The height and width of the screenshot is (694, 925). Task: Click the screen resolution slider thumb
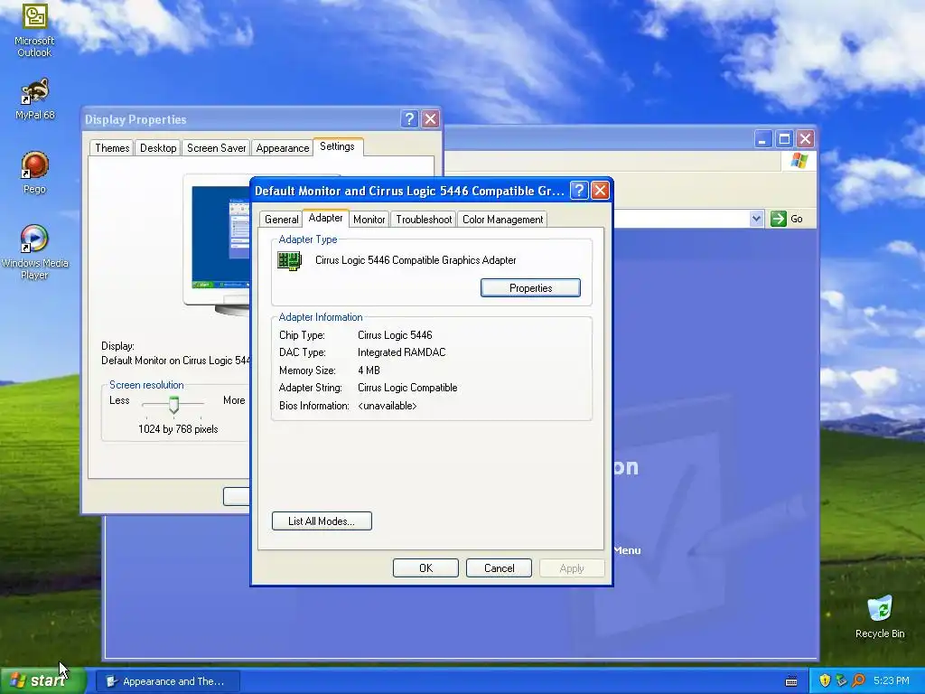click(173, 405)
